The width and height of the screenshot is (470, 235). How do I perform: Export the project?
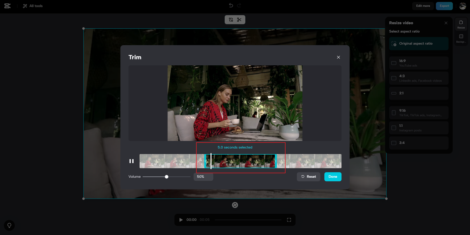coord(444,6)
